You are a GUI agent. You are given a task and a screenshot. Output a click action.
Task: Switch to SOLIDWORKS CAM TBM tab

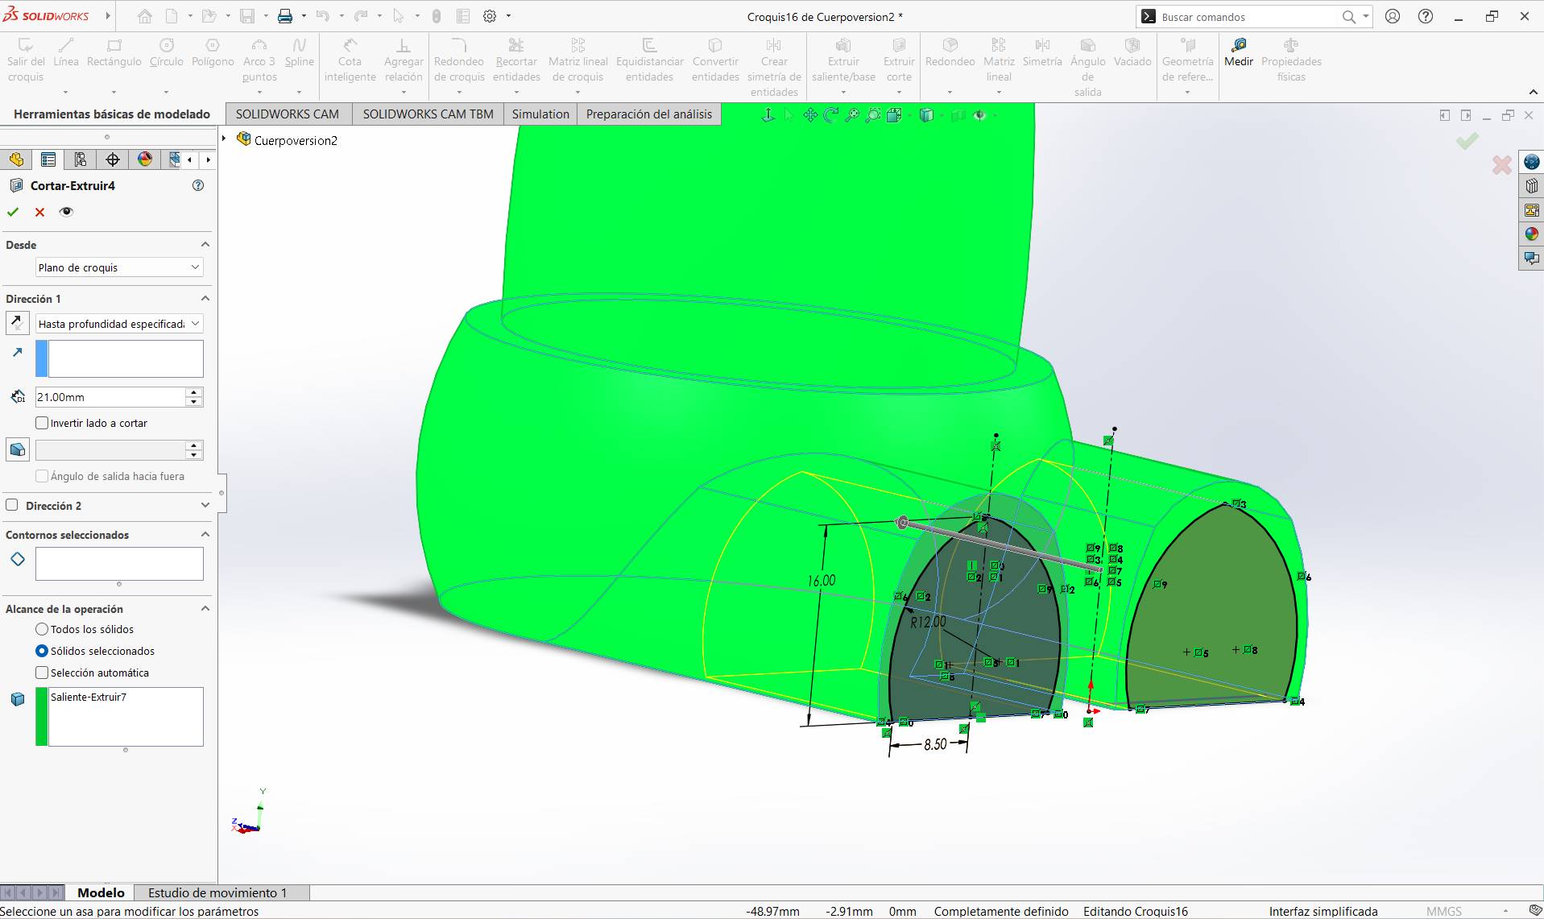pyautogui.click(x=428, y=114)
